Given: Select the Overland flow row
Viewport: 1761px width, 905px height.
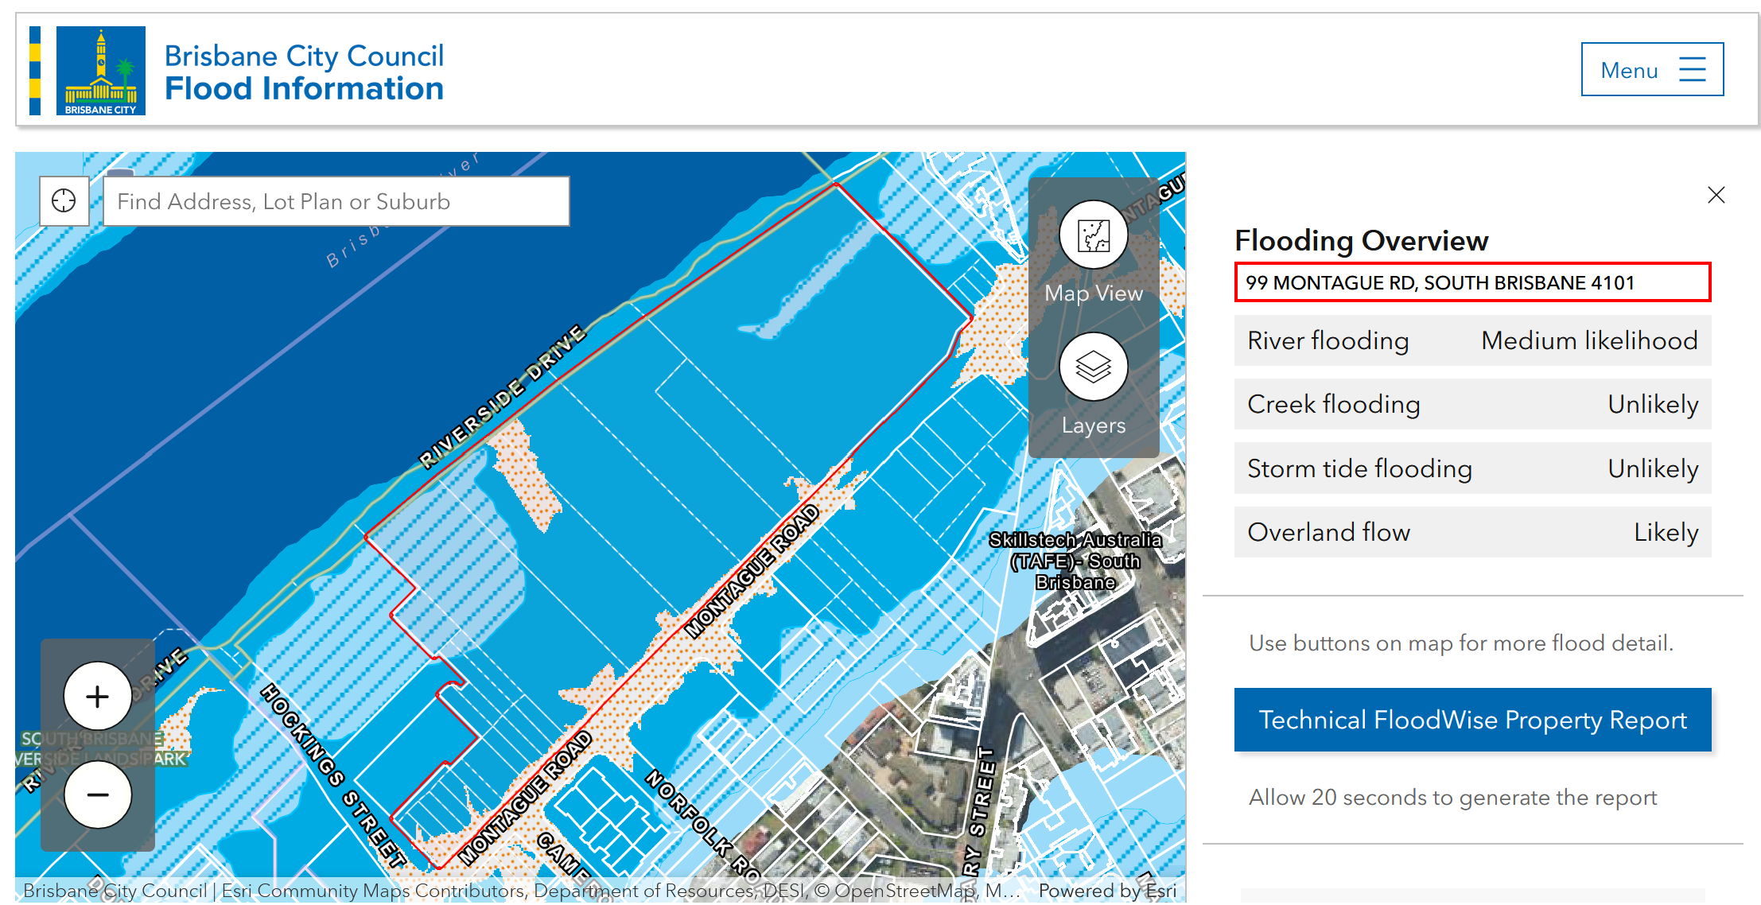Looking at the screenshot, I should (1471, 533).
